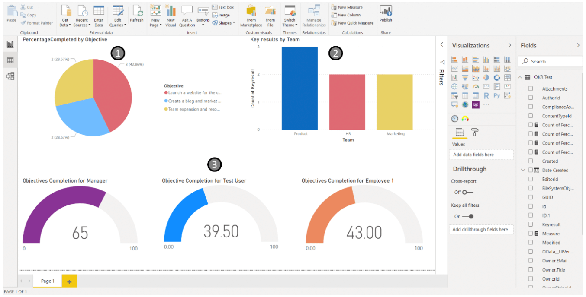Import visual From Marketplace
The image size is (586, 297).
click(251, 16)
